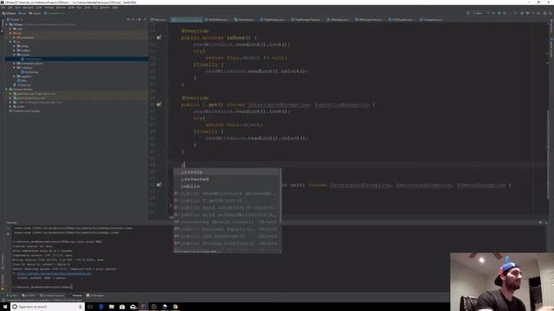Click the Windows taskbar search box

pyautogui.click(x=48, y=307)
